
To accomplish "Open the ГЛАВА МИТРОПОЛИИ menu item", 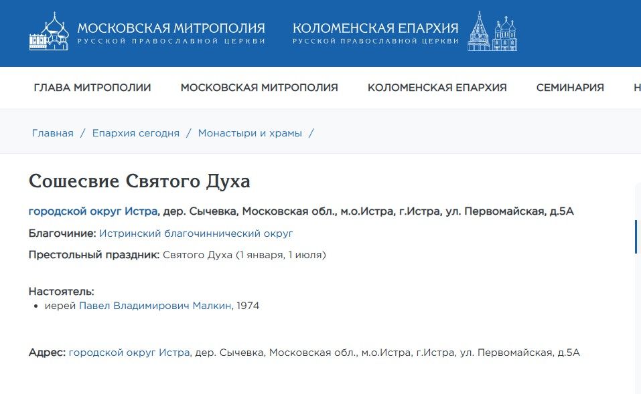I will coord(93,88).
